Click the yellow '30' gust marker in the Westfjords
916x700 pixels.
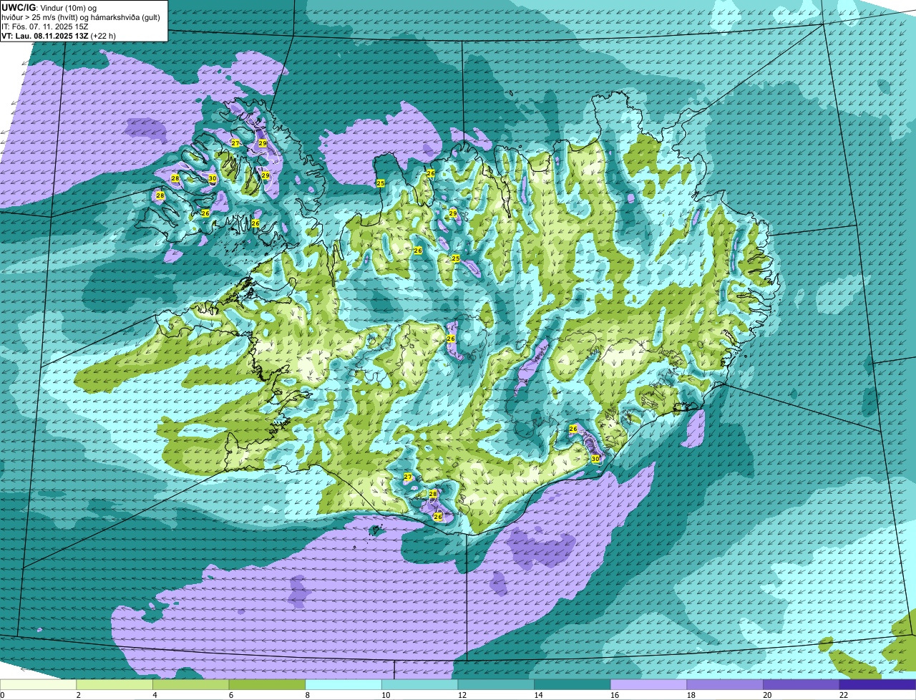(213, 178)
